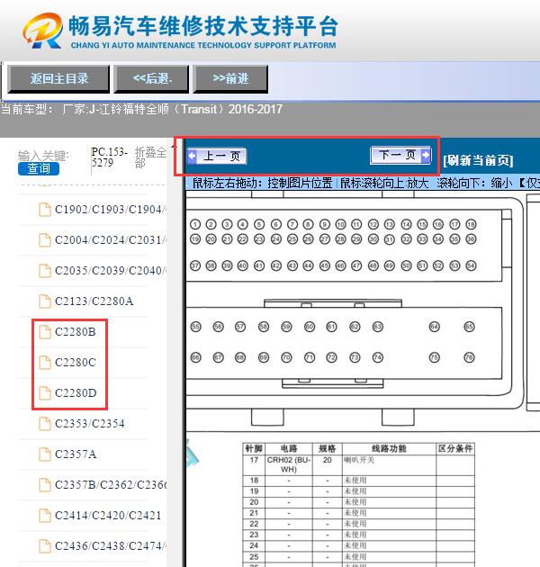Click document icon beside C2123/C2280A
The image size is (540, 567).
45,301
